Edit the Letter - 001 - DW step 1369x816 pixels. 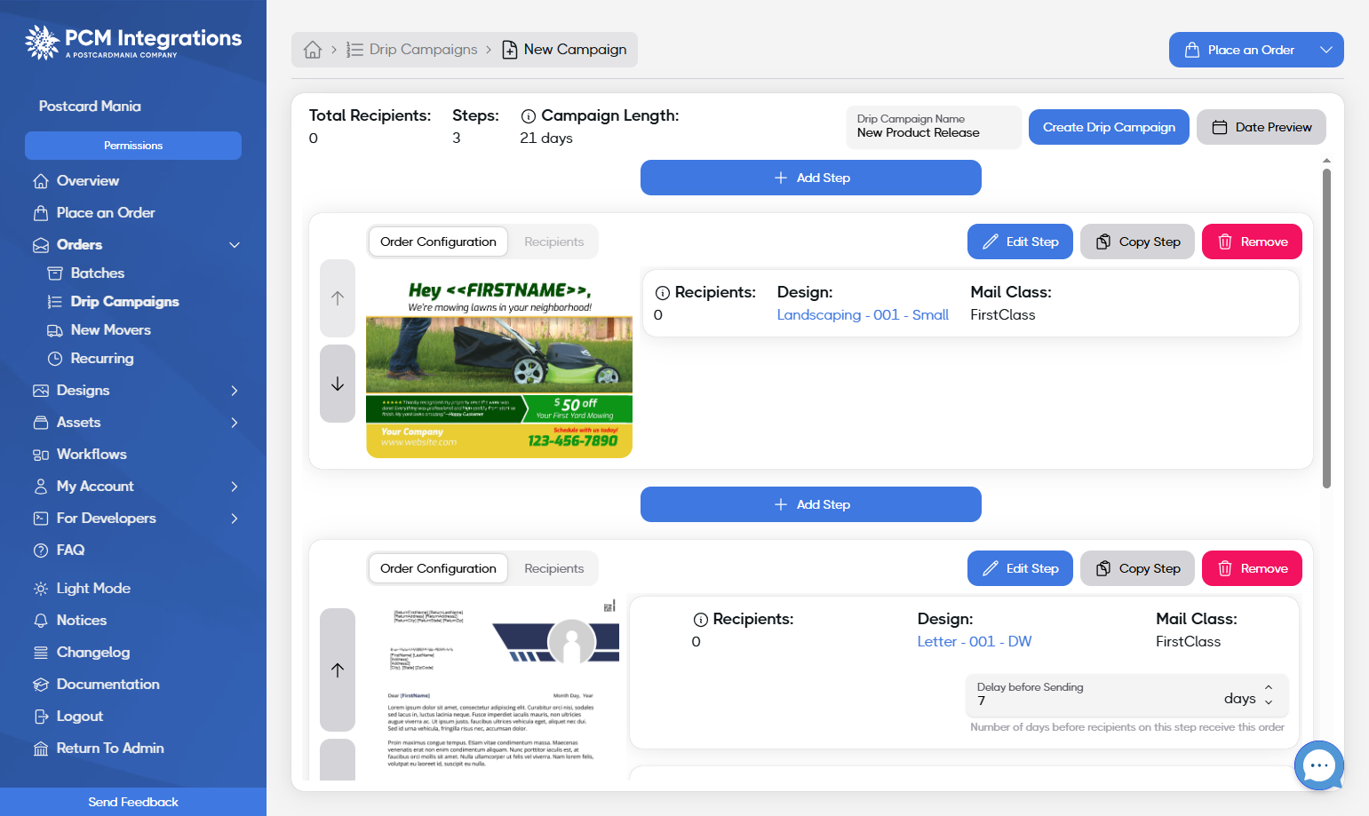[1020, 568]
